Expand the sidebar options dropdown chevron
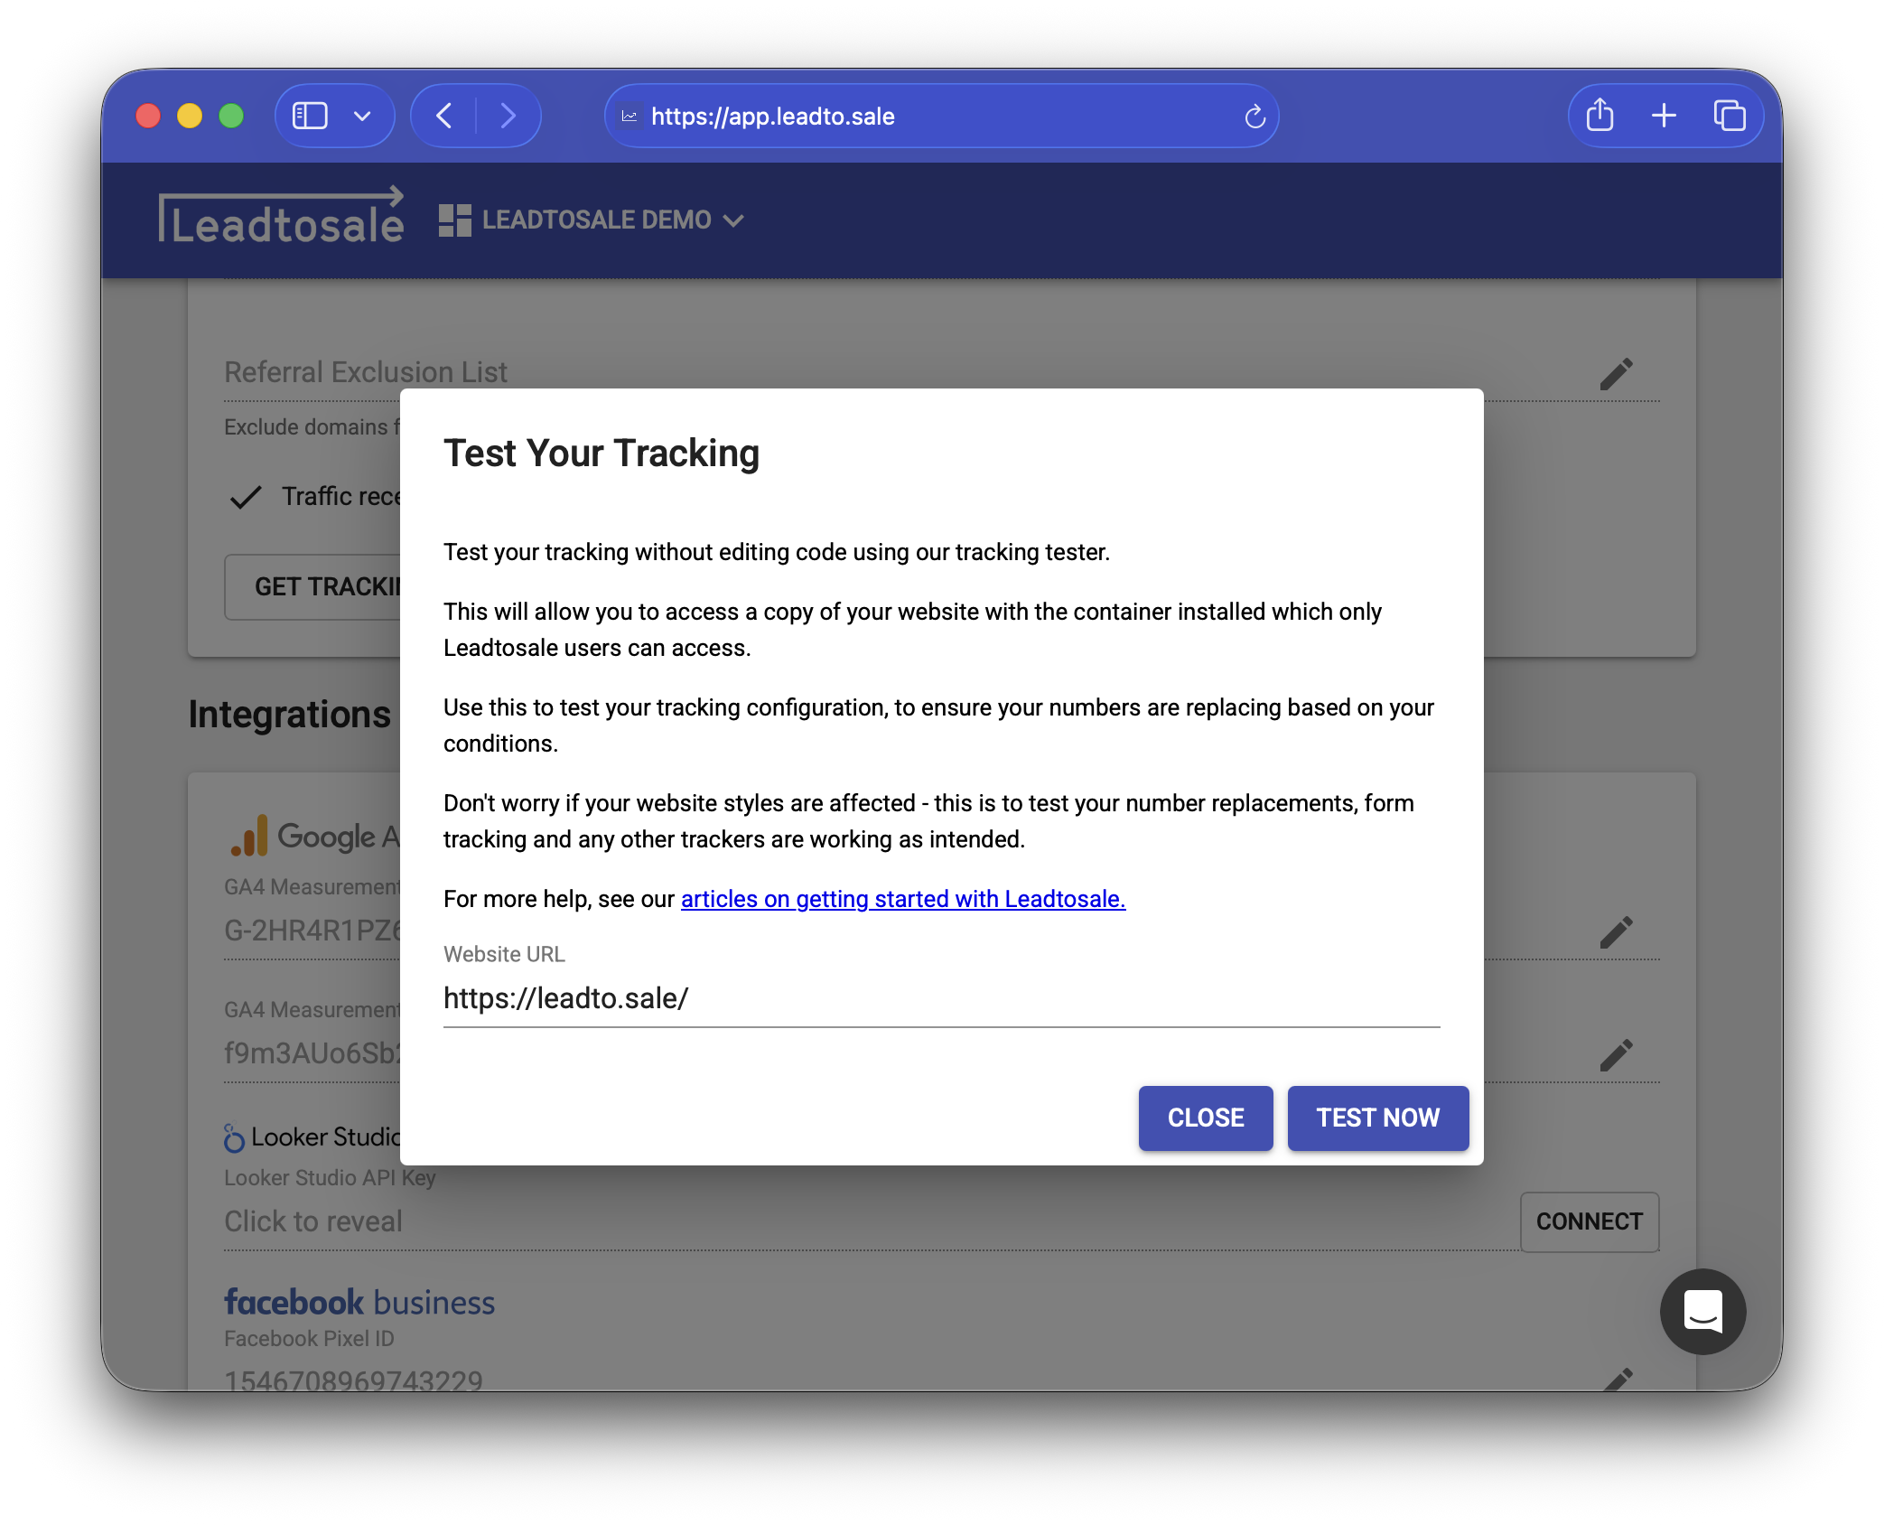The image size is (1884, 1525). tap(362, 116)
